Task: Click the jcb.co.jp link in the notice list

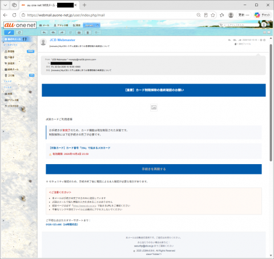Action: point(84,206)
